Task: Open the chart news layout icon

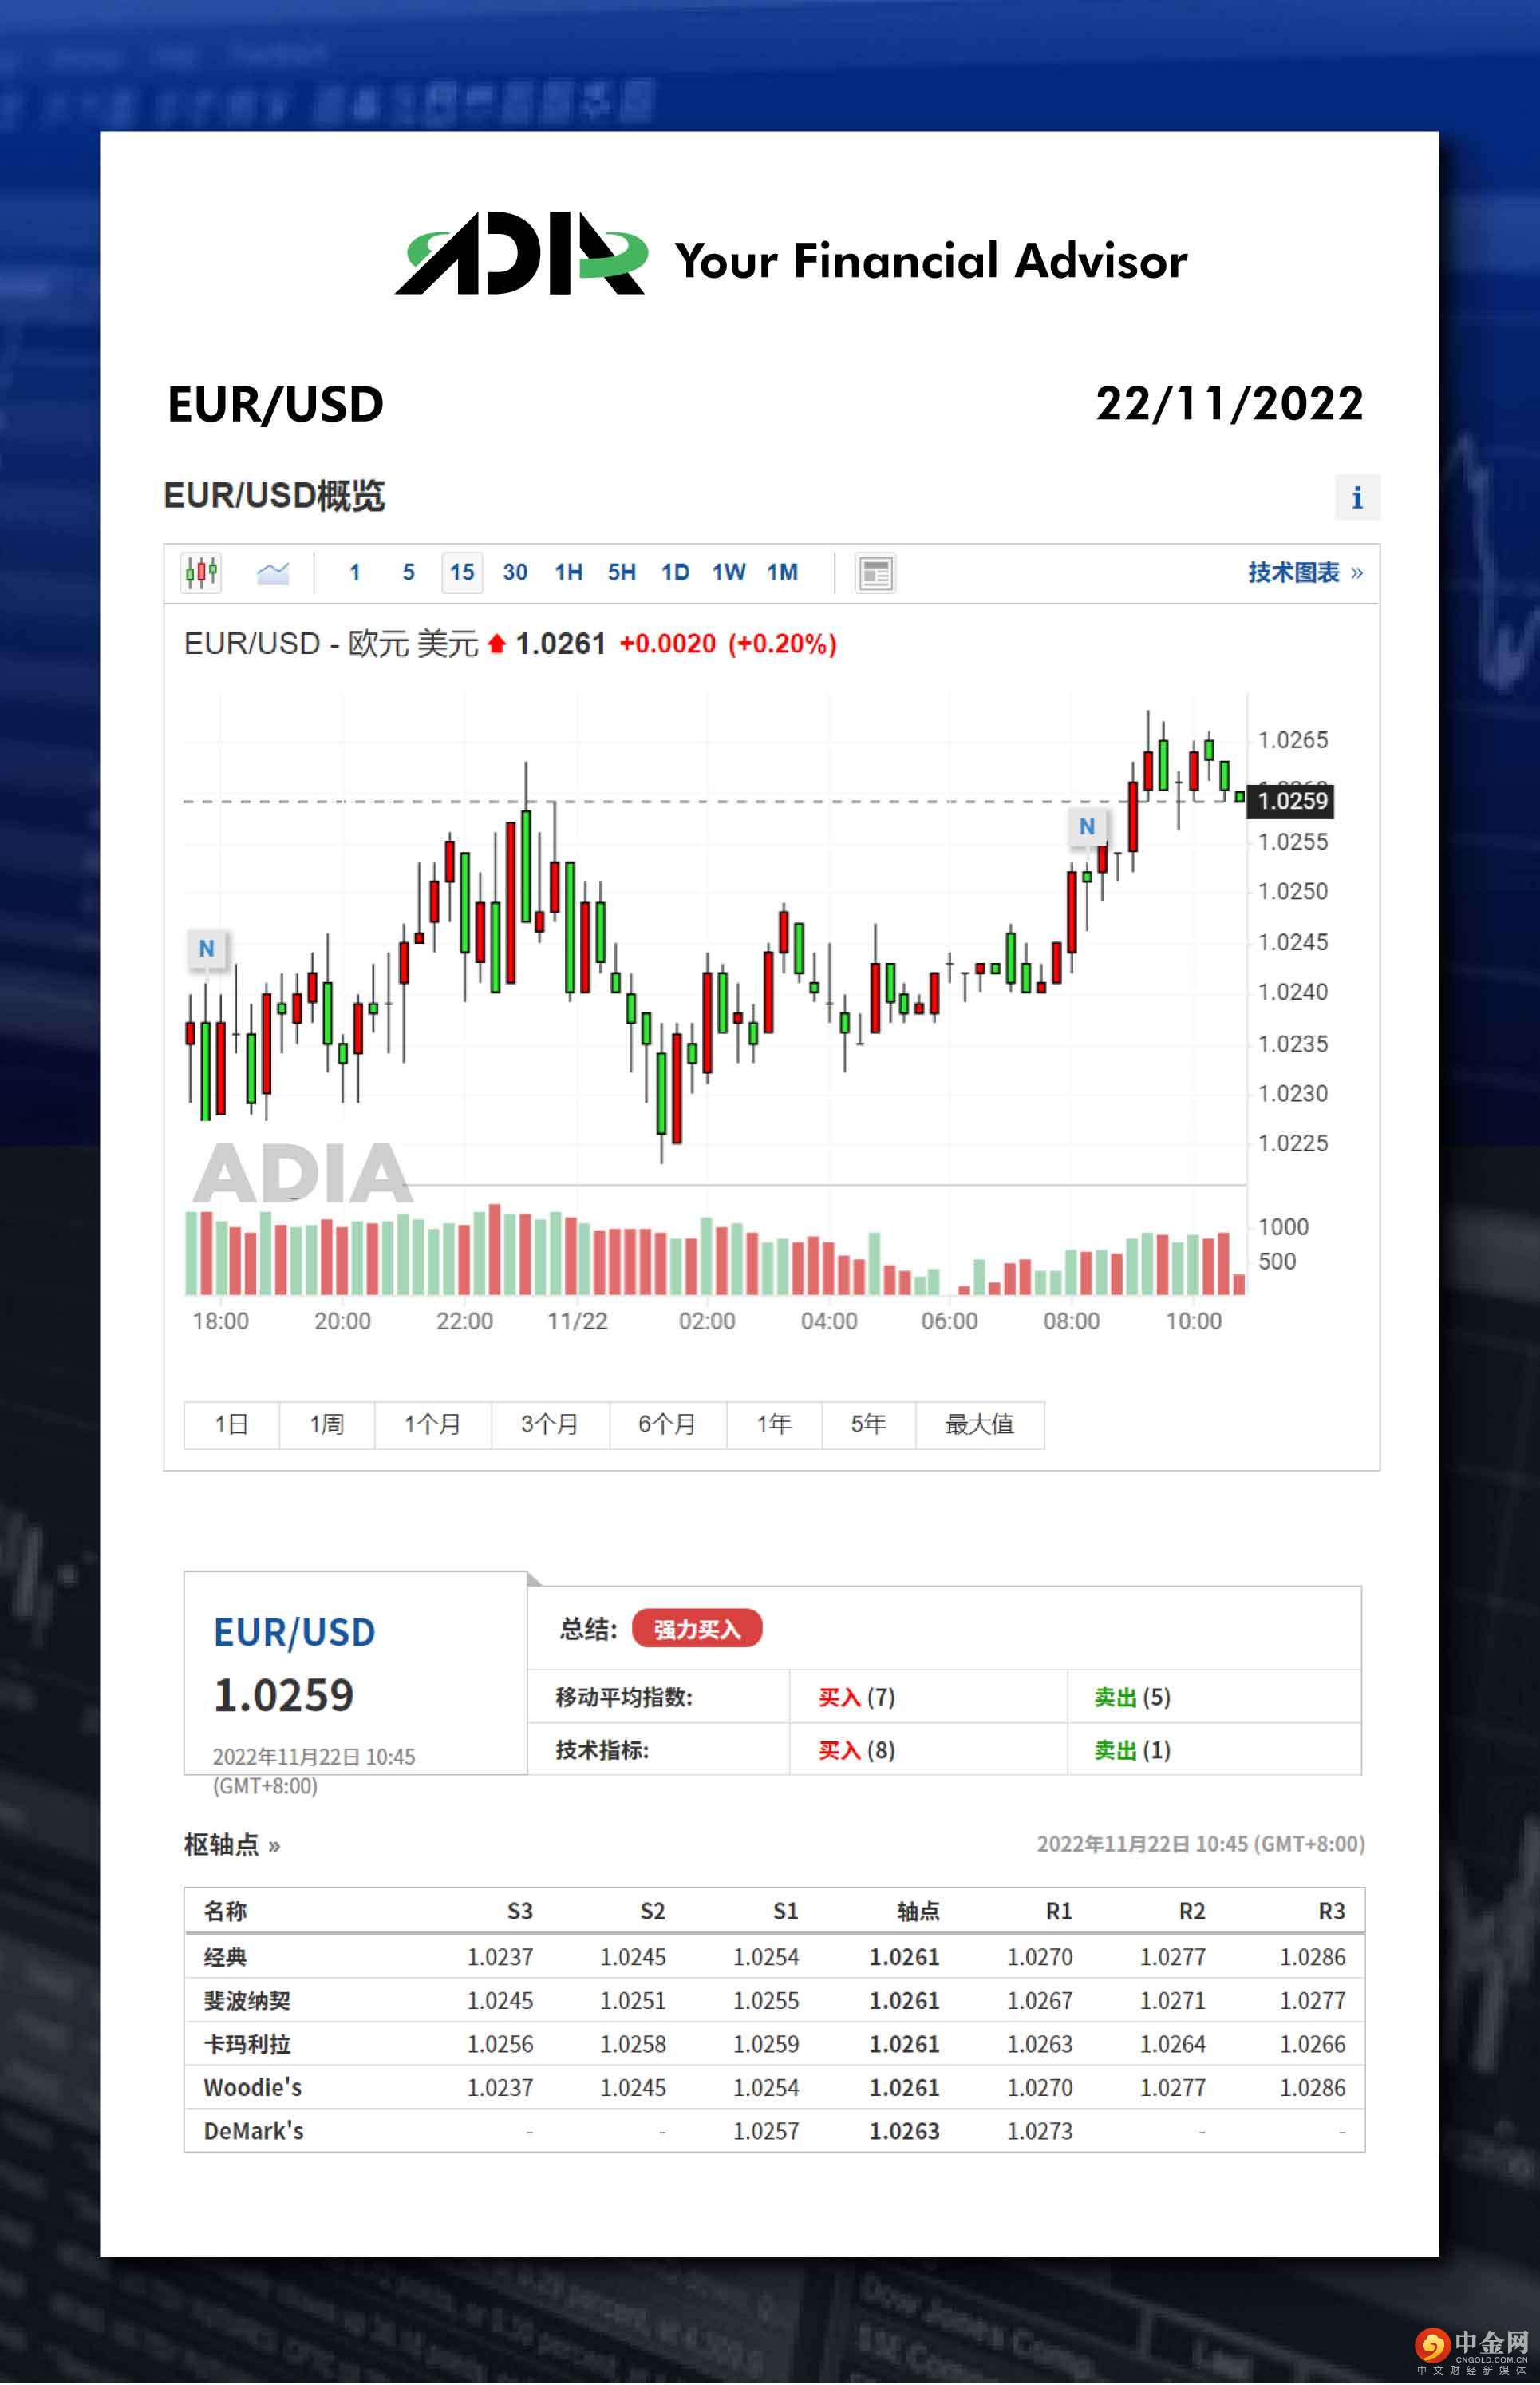Action: (x=875, y=573)
